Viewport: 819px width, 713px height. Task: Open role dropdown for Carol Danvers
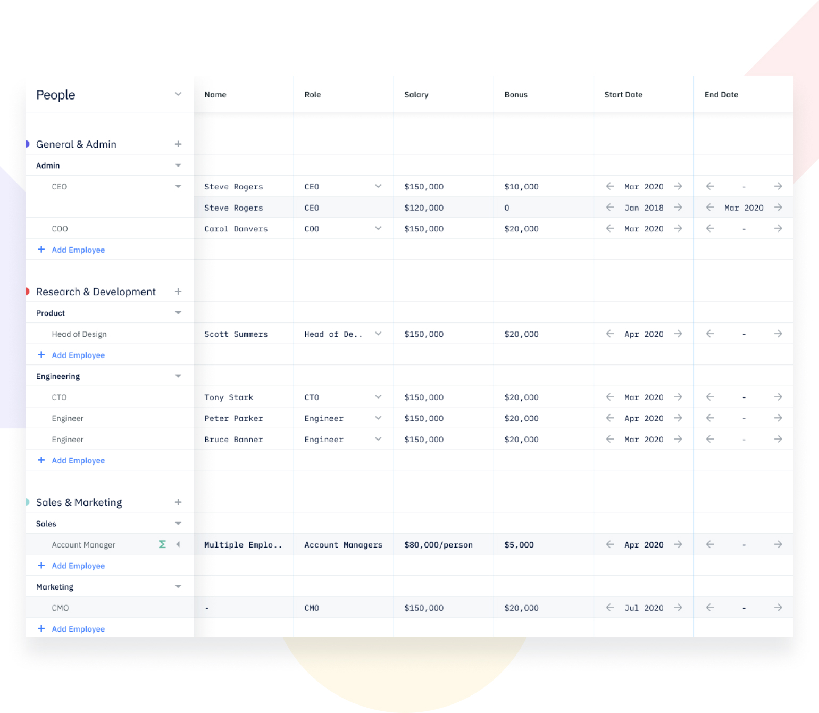[x=378, y=228]
